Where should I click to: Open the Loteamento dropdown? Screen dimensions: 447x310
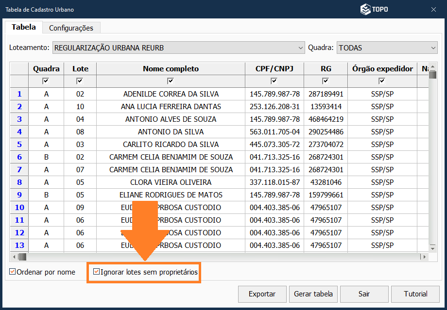point(300,48)
